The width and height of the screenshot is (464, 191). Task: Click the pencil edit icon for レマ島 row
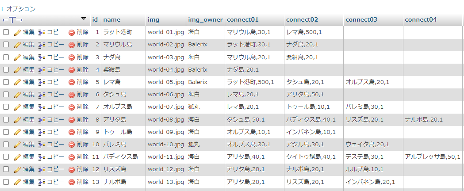coord(18,82)
